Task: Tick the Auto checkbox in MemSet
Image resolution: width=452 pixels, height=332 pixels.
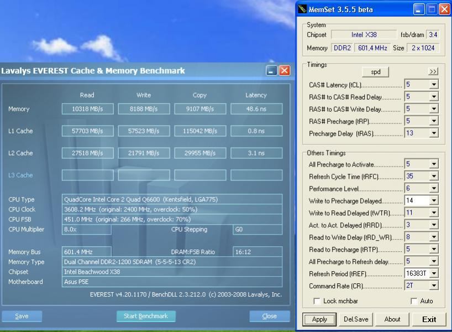Action: pyautogui.click(x=414, y=301)
